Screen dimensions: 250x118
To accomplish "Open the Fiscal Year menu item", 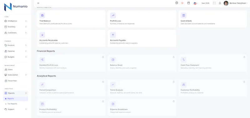I will click(x=16, y=81).
